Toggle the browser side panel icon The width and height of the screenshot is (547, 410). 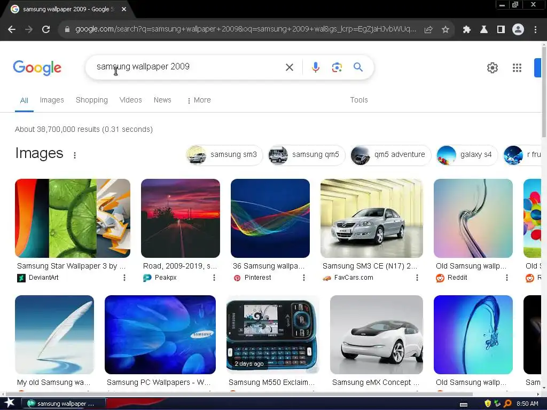coord(501,30)
